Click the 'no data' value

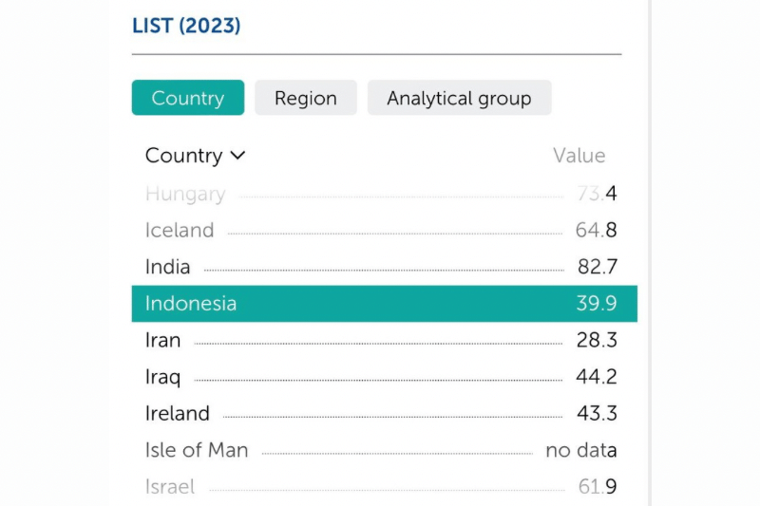pos(580,450)
